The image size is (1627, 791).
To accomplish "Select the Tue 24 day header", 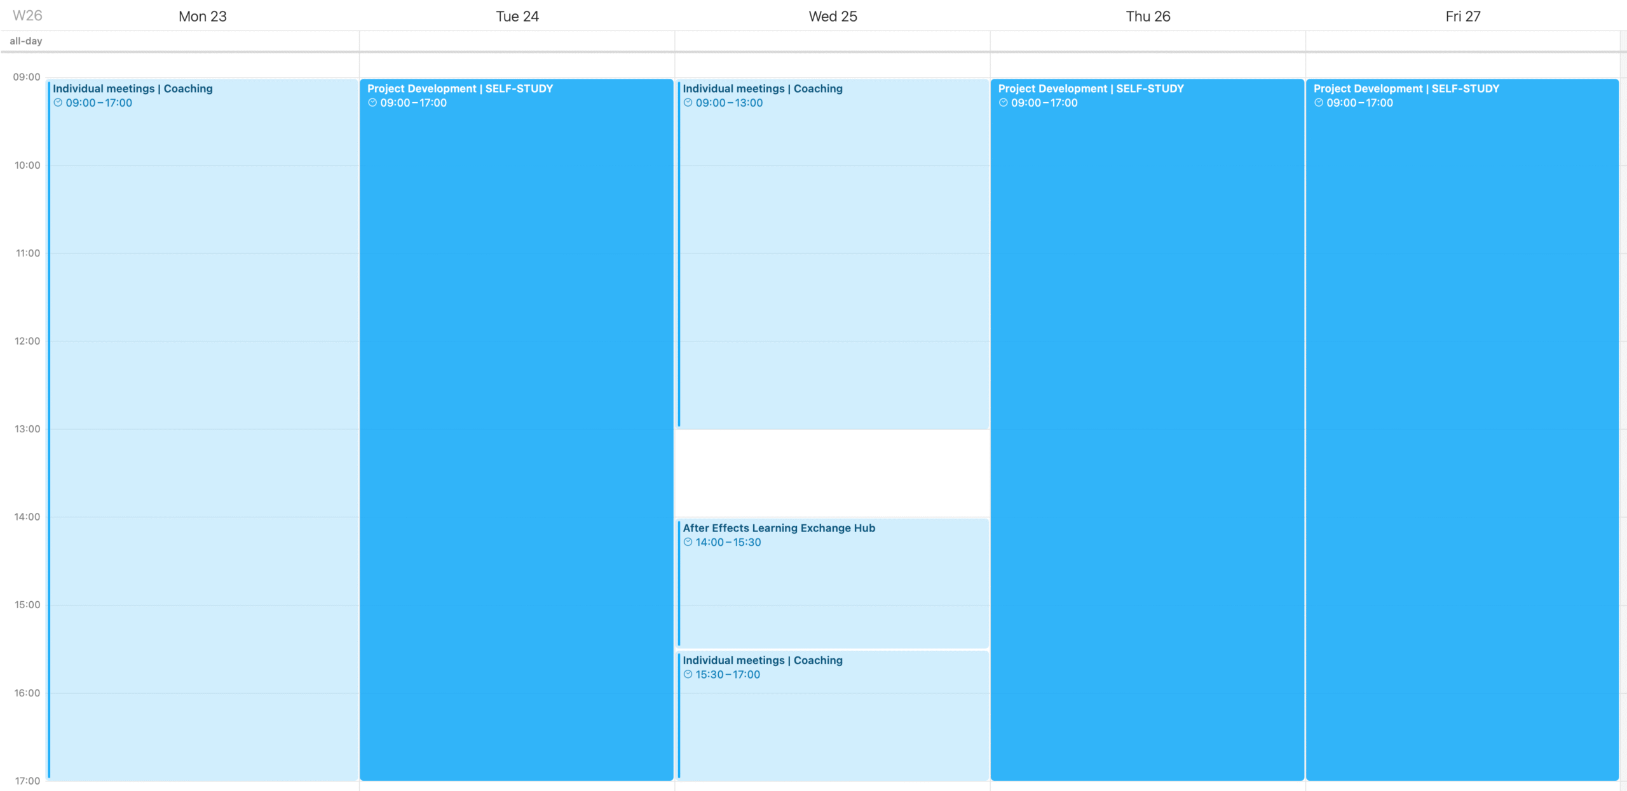I will tap(517, 17).
